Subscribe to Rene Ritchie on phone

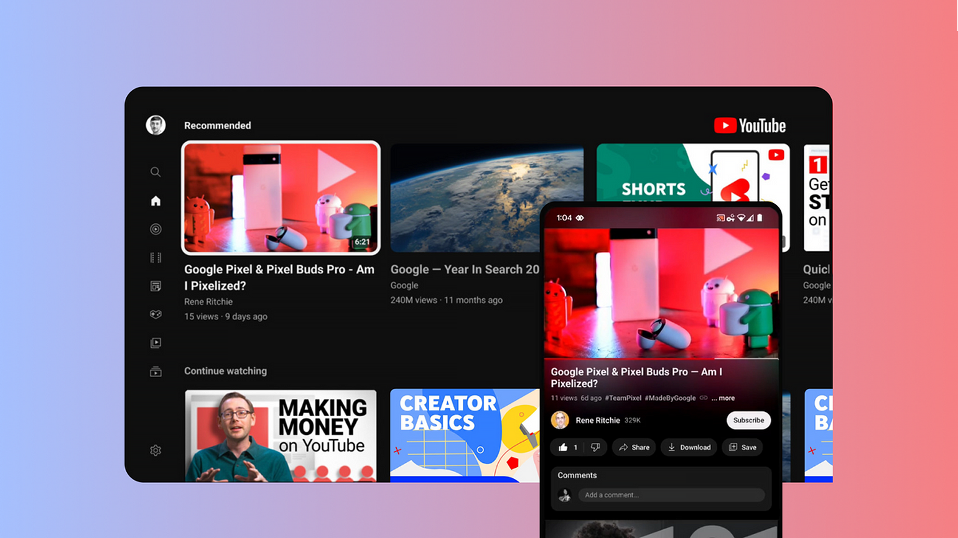(x=748, y=420)
